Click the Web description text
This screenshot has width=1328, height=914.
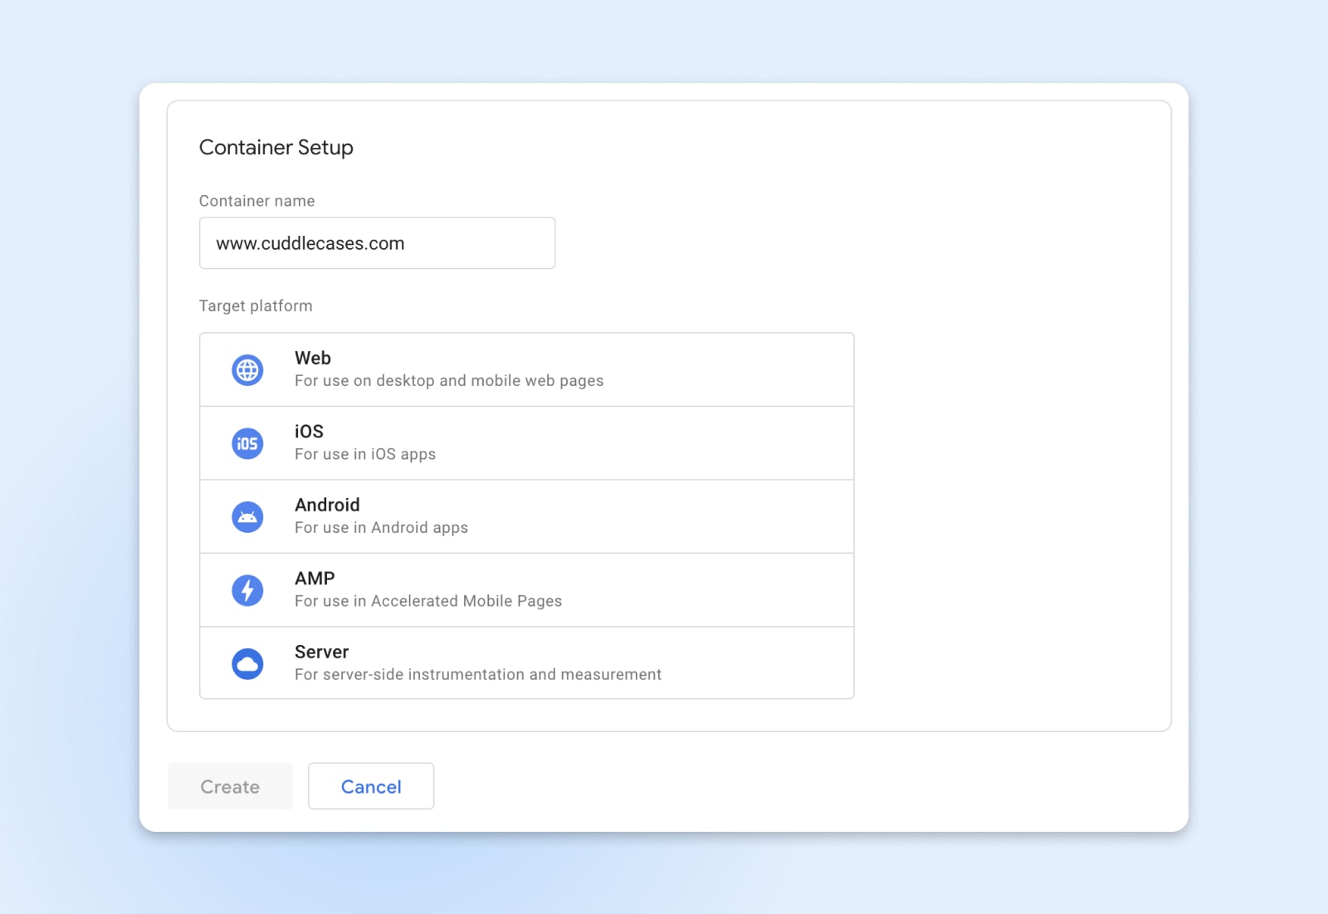tap(449, 381)
